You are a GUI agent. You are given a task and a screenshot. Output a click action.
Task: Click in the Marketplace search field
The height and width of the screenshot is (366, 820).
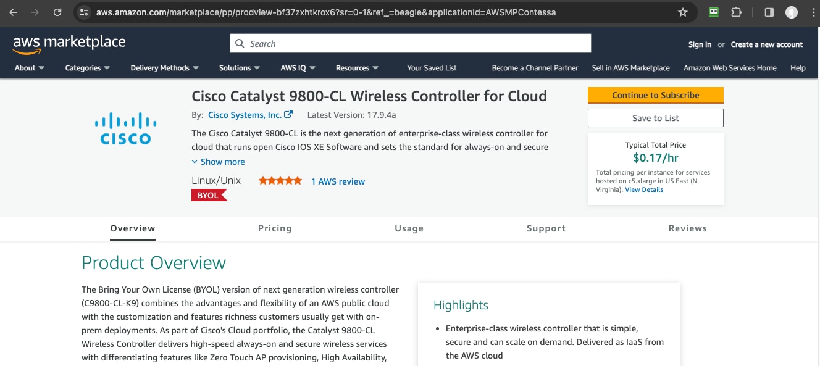pyautogui.click(x=411, y=44)
